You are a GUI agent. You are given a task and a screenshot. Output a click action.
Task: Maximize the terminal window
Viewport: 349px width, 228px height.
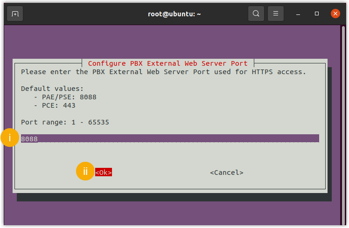click(317, 14)
